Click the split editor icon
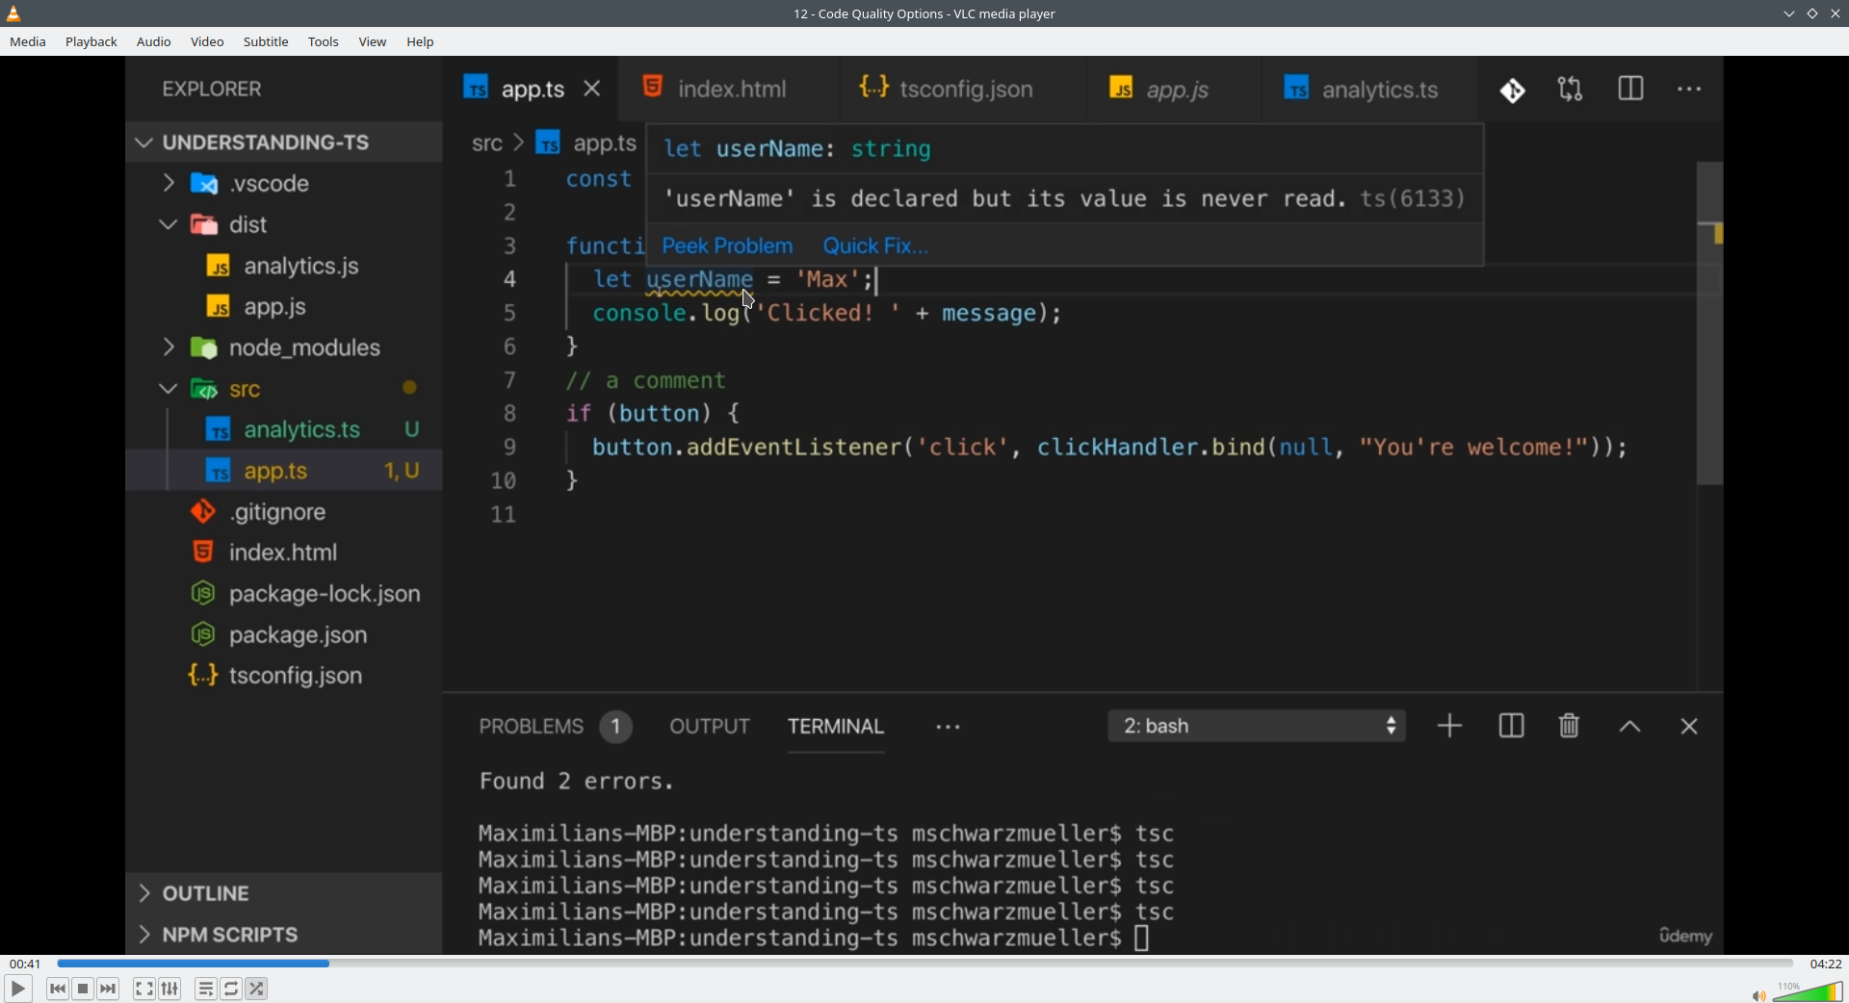The image size is (1849, 1003). pos(1631,90)
